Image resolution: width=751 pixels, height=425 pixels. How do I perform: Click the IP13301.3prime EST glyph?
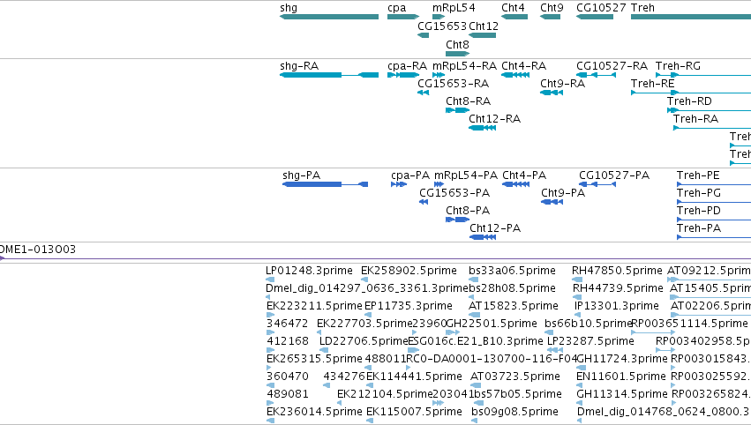click(578, 315)
